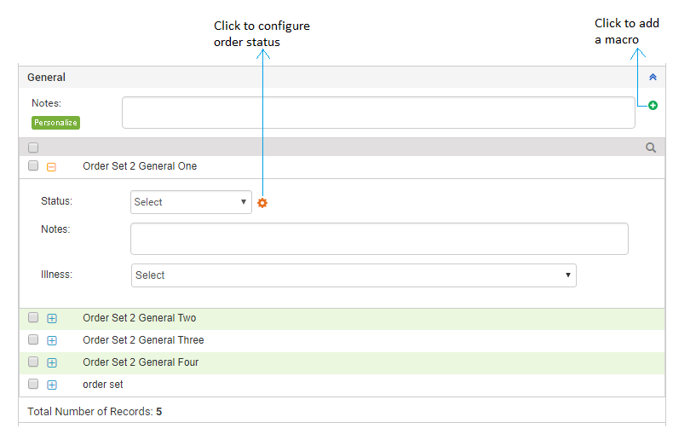
Task: Check the Order Set 2 General Four checkbox
Action: [33, 362]
